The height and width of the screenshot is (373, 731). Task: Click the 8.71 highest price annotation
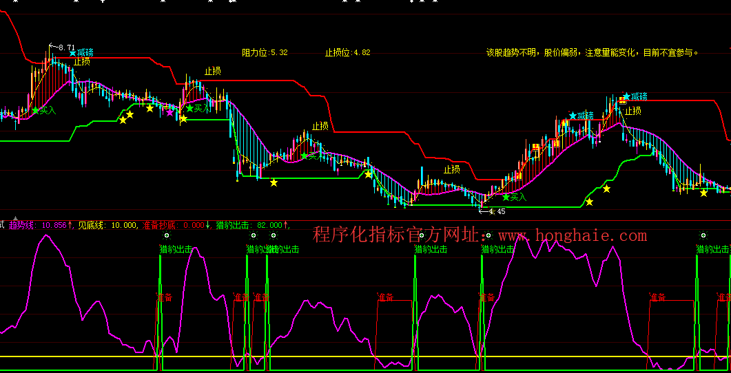click(67, 47)
